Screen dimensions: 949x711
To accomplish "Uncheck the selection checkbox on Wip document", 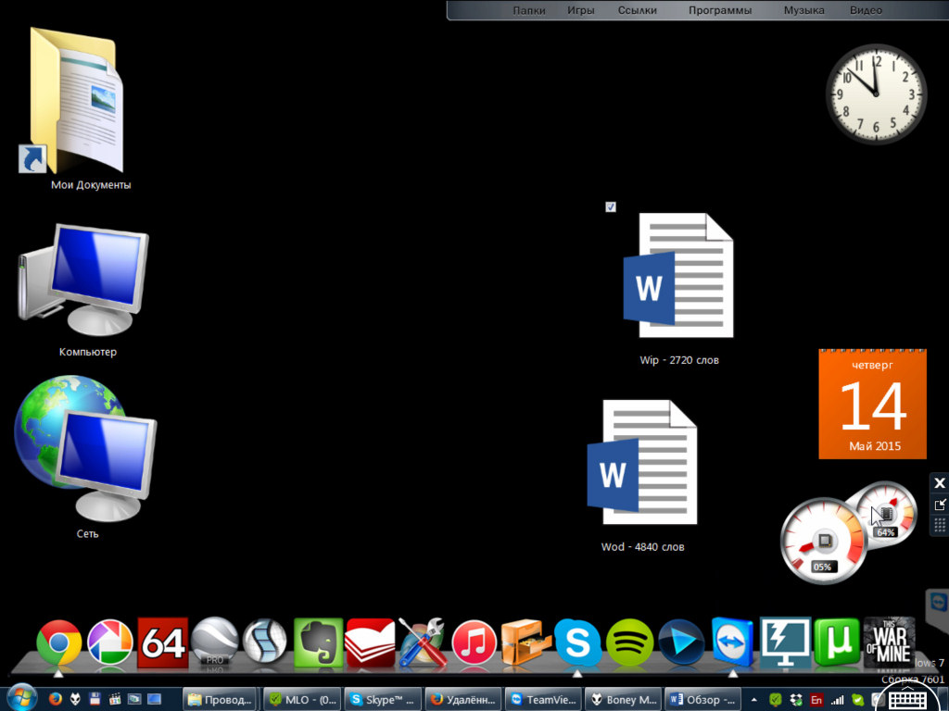I will tap(611, 206).
